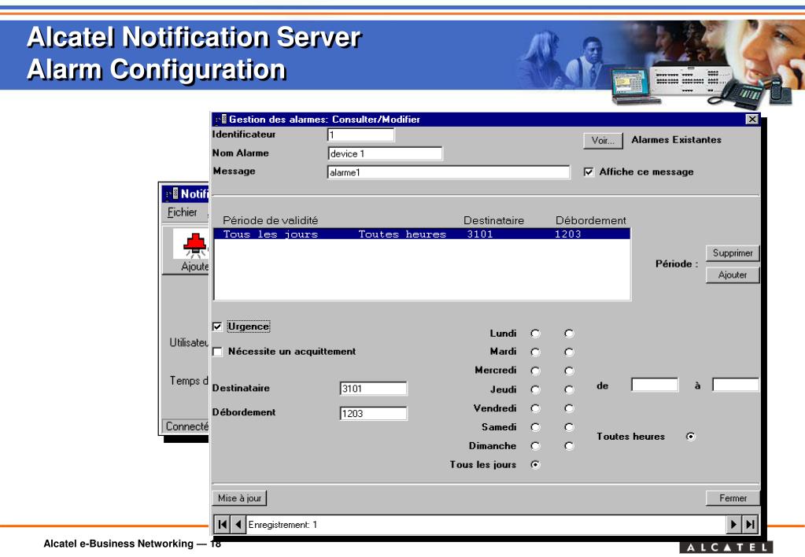Toggle the Urgence checkbox

217,326
